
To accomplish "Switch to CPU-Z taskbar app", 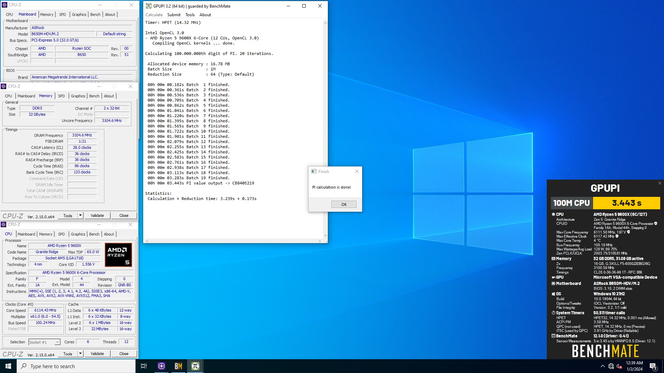I will coord(162,366).
